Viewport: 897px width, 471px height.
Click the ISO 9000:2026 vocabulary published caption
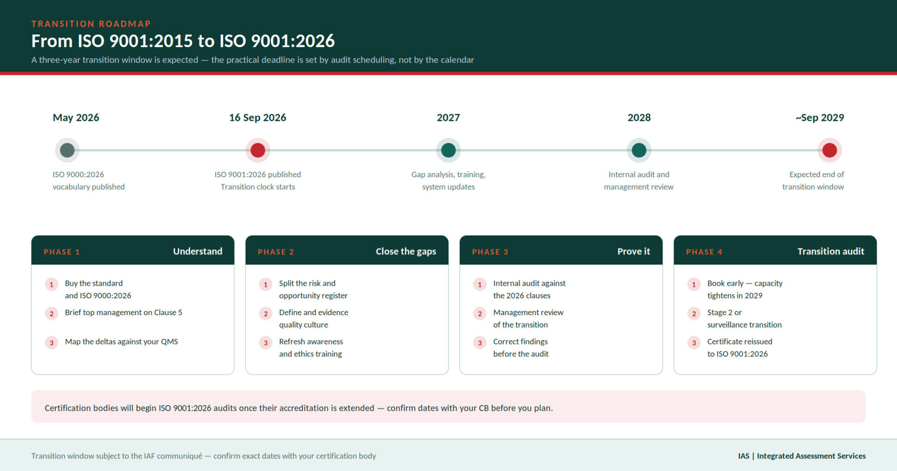[89, 180]
